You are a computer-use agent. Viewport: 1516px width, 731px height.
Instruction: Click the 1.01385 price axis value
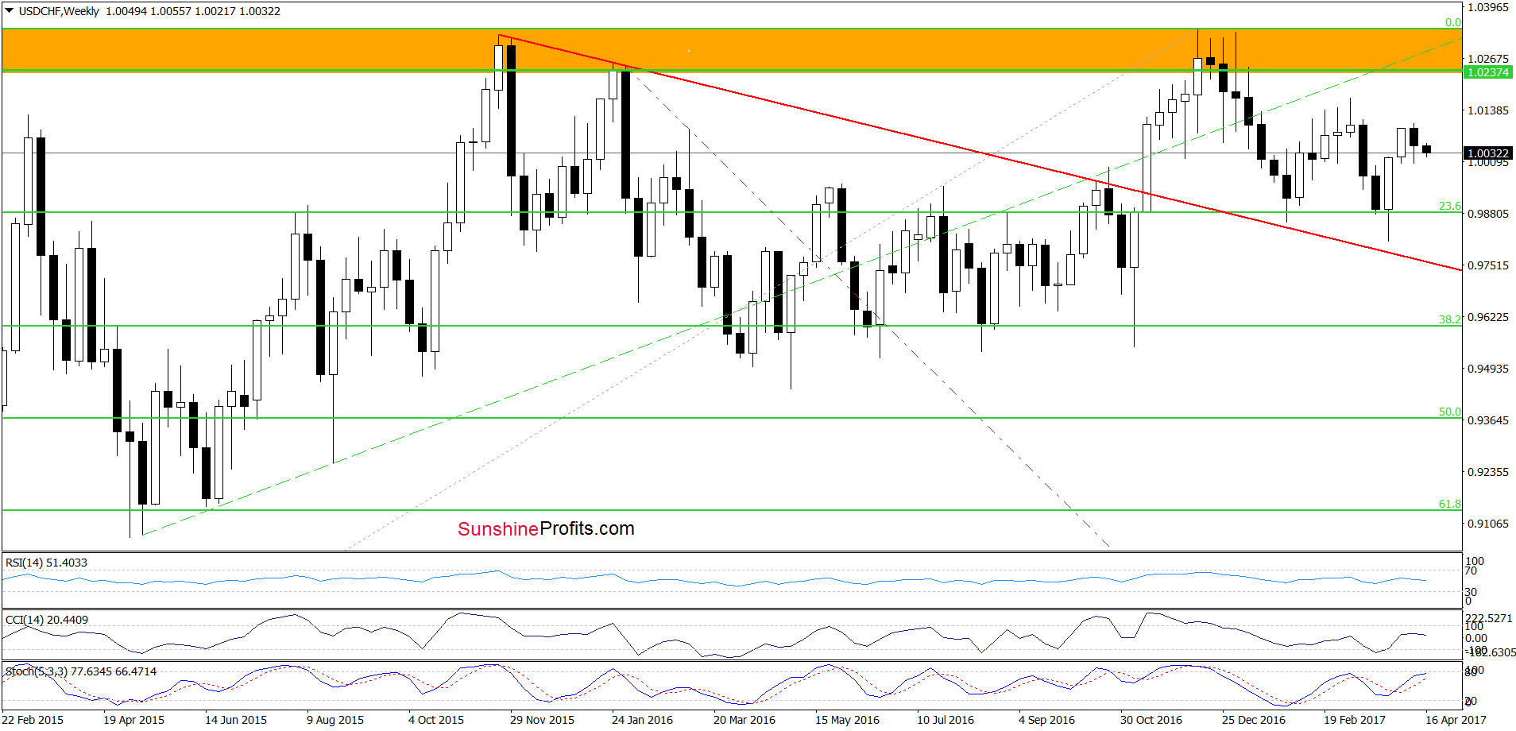click(1487, 110)
